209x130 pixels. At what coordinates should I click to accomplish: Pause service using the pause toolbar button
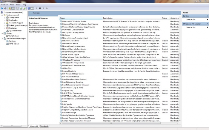coord(43,8)
